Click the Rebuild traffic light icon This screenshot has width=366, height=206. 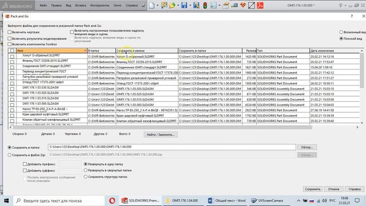205,5
